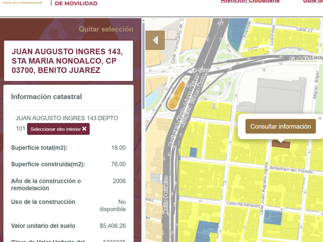This screenshot has width=323, height=242.
Task: Select the blue parcel beside Calle 22
Action: tap(235, 31)
